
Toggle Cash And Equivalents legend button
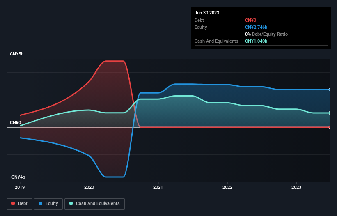[94, 204]
